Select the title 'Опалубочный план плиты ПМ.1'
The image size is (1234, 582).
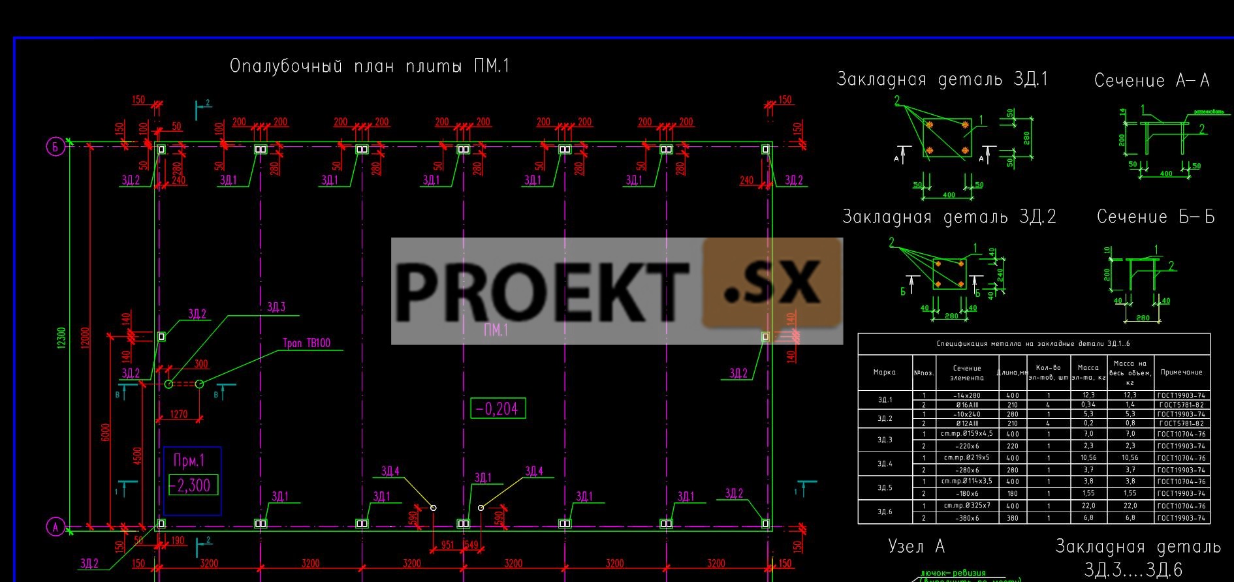pos(369,67)
